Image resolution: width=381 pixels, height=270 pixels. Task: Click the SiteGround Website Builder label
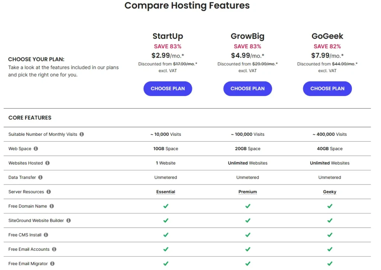(x=36, y=221)
